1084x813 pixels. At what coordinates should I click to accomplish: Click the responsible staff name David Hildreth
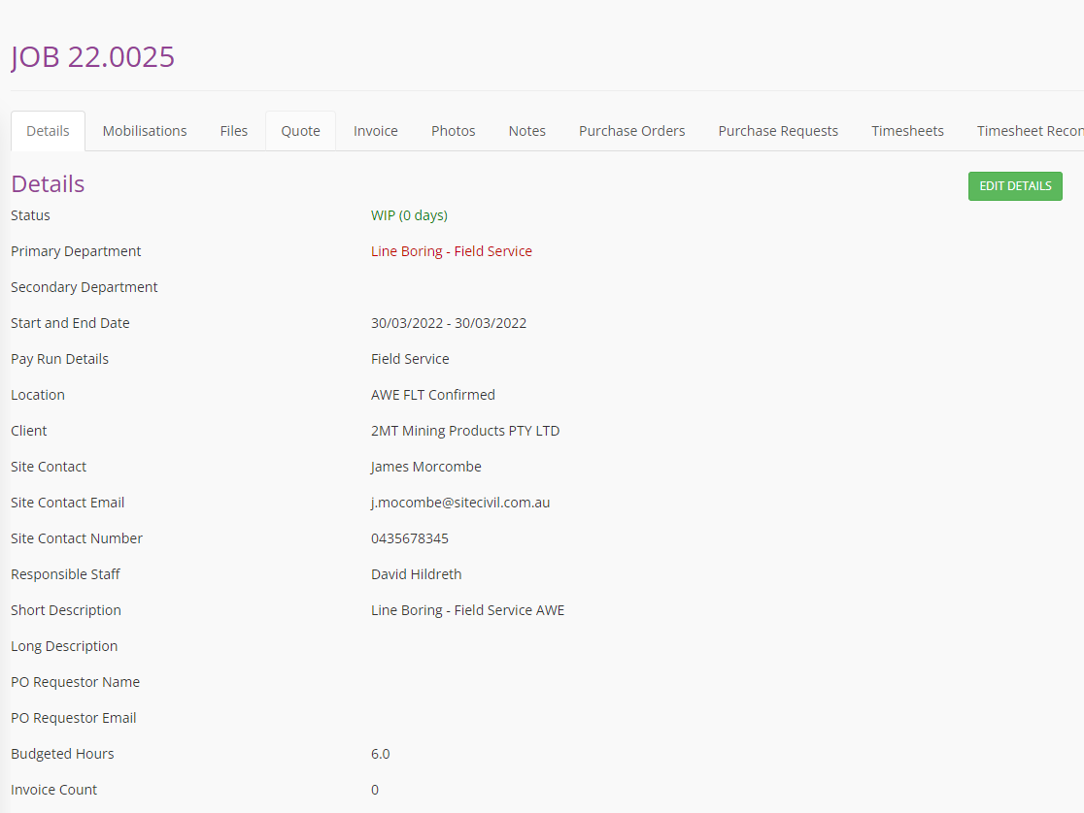tap(417, 574)
